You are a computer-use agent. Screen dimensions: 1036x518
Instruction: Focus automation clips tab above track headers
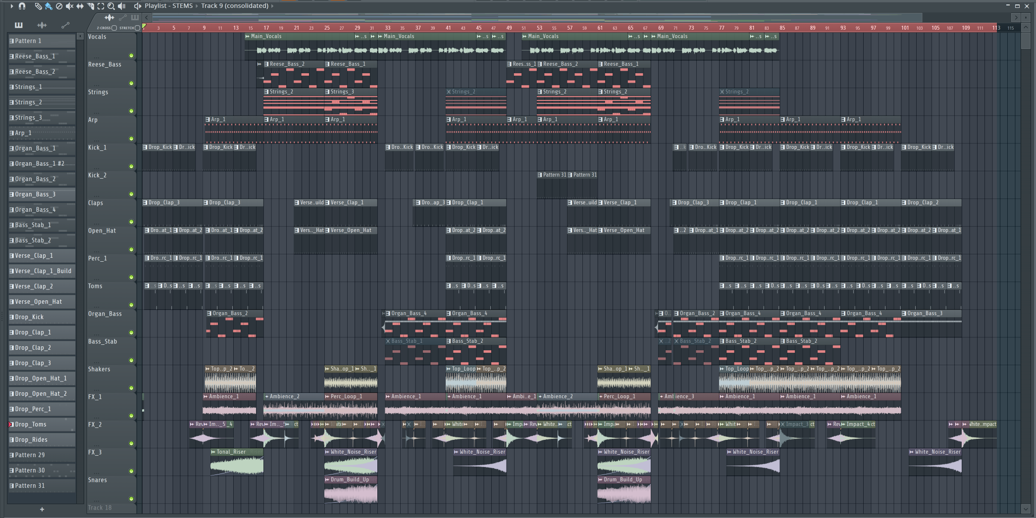pos(123,18)
